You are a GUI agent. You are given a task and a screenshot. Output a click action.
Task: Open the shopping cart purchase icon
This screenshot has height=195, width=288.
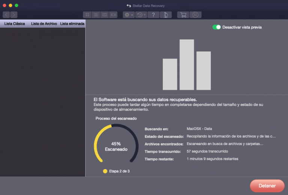[x=183, y=15]
